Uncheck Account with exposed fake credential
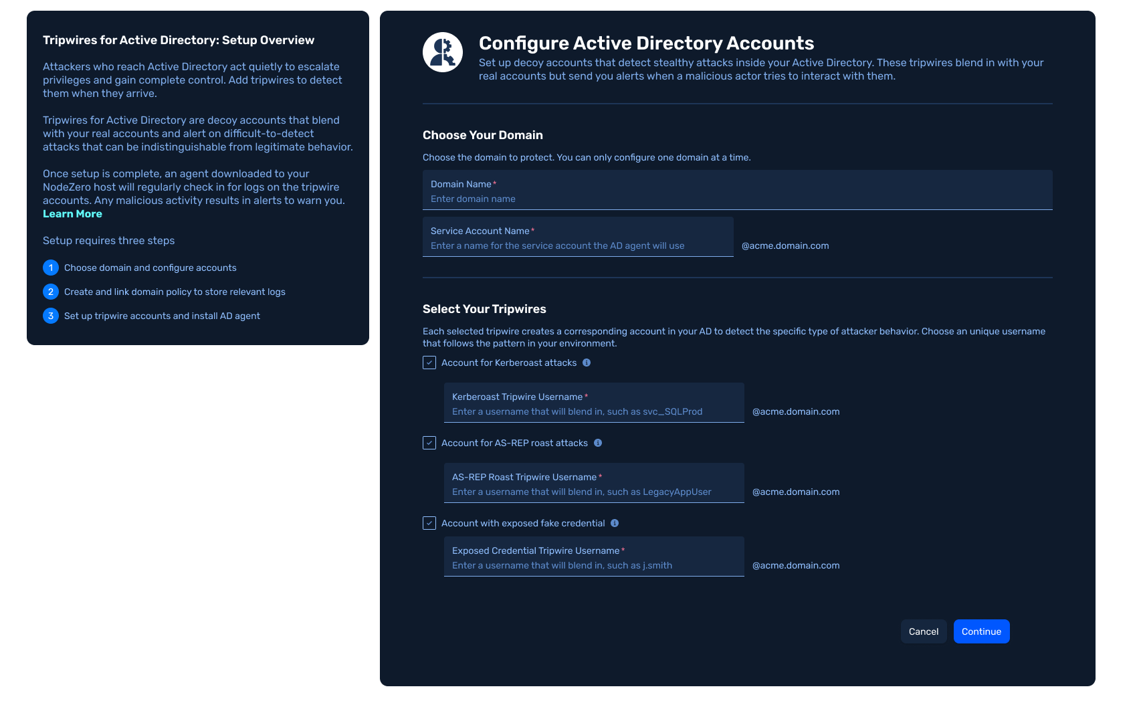The width and height of the screenshot is (1137, 713). point(429,523)
